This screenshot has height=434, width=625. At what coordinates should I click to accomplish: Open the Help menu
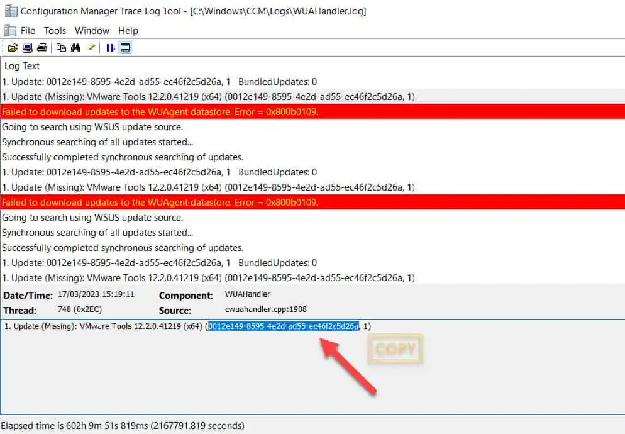pyautogui.click(x=128, y=31)
